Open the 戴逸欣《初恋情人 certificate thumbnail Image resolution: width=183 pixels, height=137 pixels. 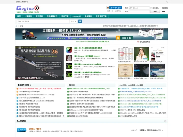click(x=126, y=70)
